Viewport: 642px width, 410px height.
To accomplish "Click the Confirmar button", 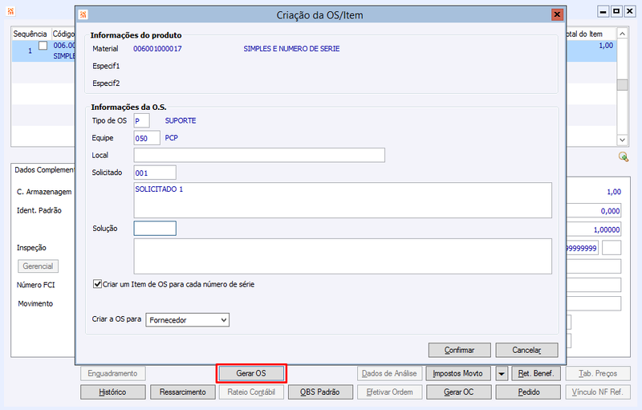I will [459, 351].
